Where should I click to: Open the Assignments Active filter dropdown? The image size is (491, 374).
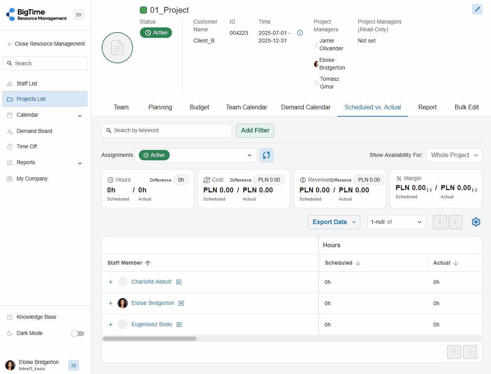pos(249,155)
